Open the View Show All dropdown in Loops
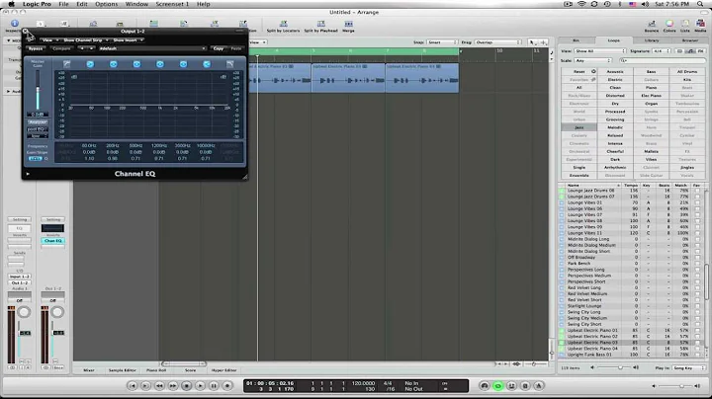The height and width of the screenshot is (399, 712). [600, 51]
